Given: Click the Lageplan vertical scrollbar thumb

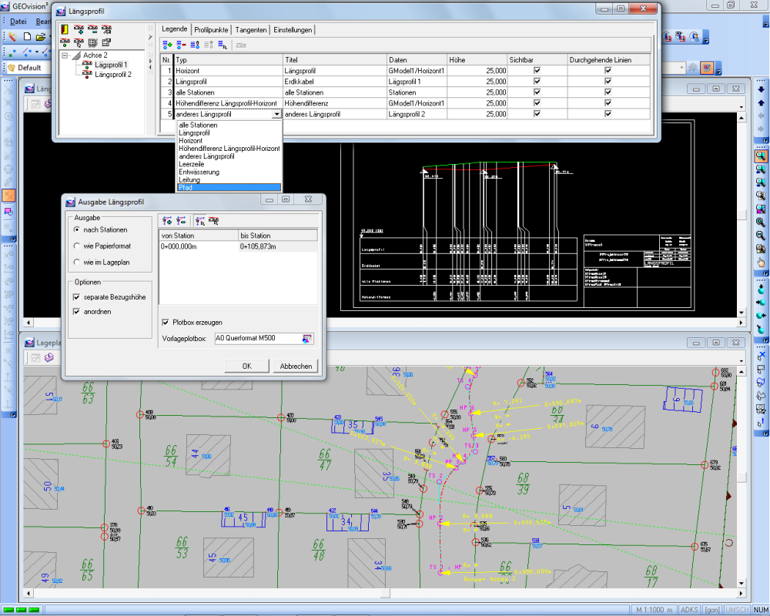Looking at the screenshot, I should click(742, 477).
